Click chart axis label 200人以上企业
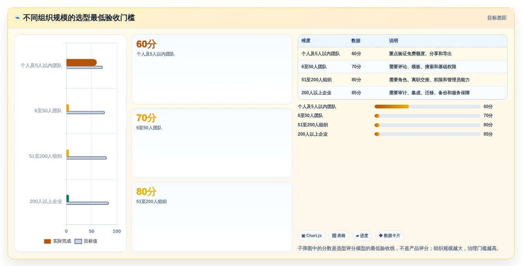Screen dimensions: 522x266 point(46,202)
